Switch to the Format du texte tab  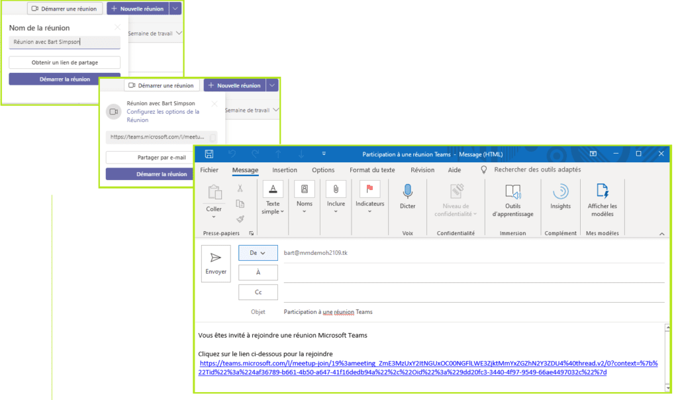coord(372,170)
